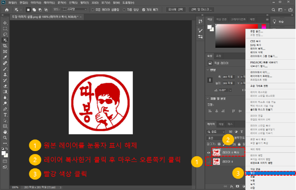296x190 pixels.
Task: Open the search magnifier in top right
Action: [x=273, y=10]
